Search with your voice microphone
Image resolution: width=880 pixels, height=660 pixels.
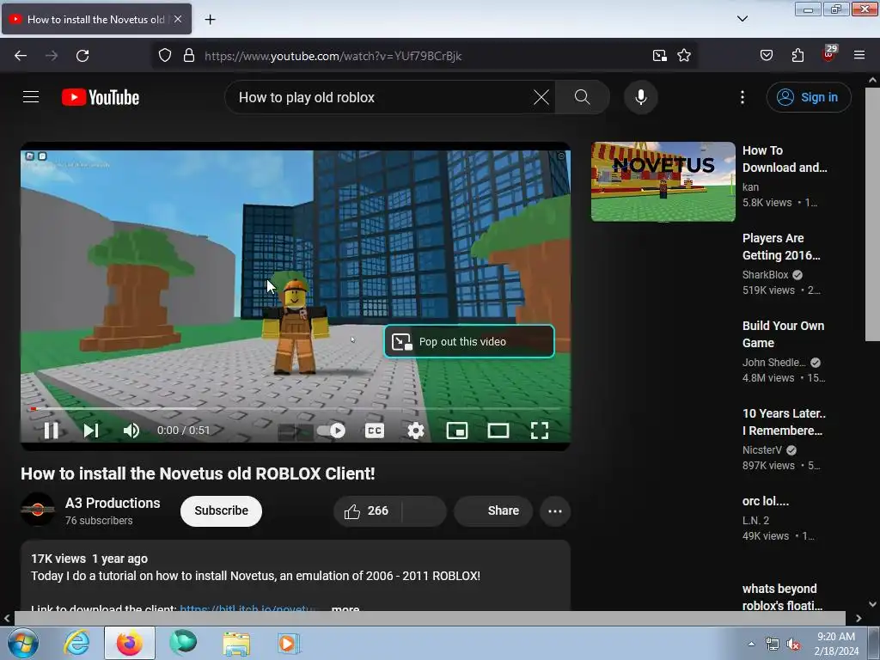click(640, 97)
